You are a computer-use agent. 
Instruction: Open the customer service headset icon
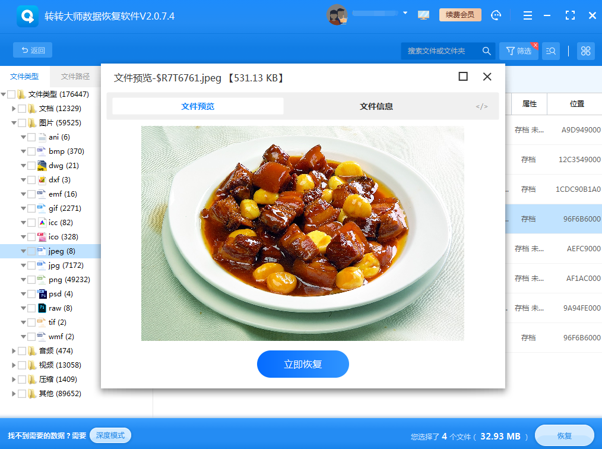496,15
